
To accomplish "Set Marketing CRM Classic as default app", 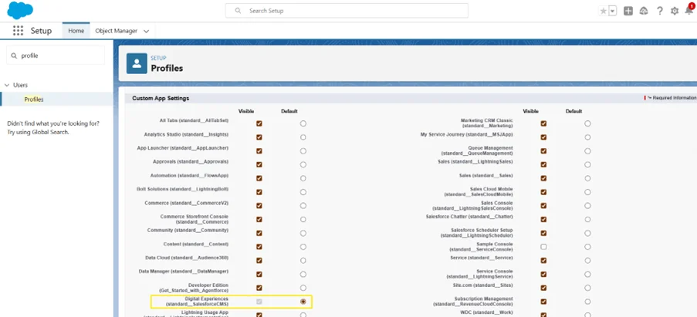I will coord(587,123).
